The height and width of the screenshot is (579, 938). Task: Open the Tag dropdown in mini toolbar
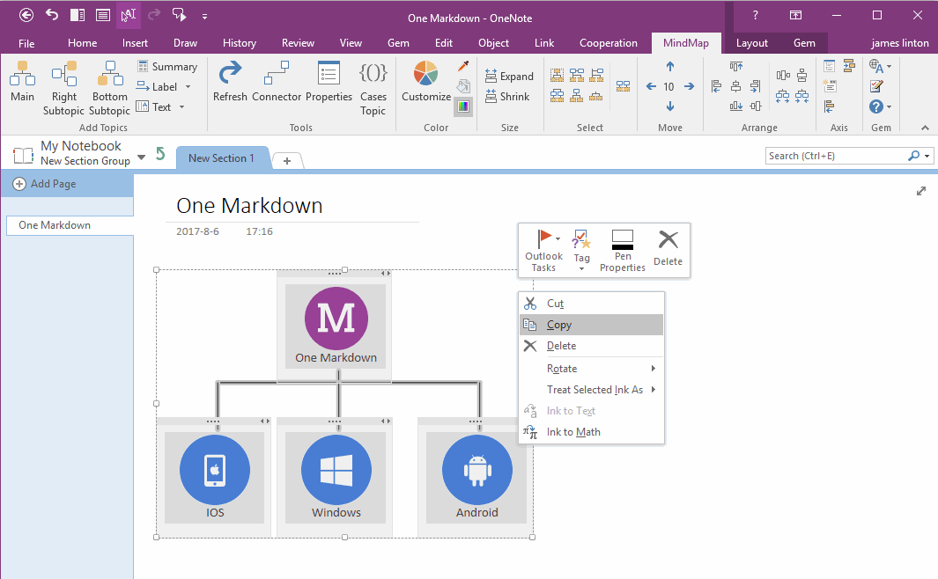point(581,269)
